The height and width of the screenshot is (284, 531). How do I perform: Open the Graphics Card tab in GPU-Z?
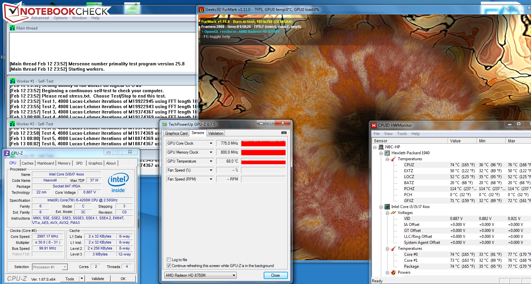pos(176,133)
